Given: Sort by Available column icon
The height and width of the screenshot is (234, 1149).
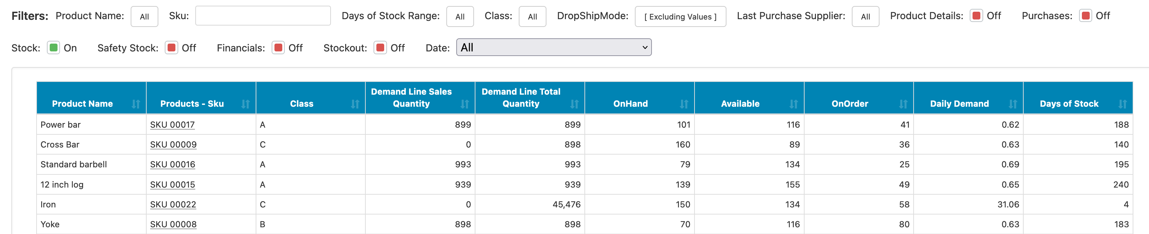Looking at the screenshot, I should (794, 104).
